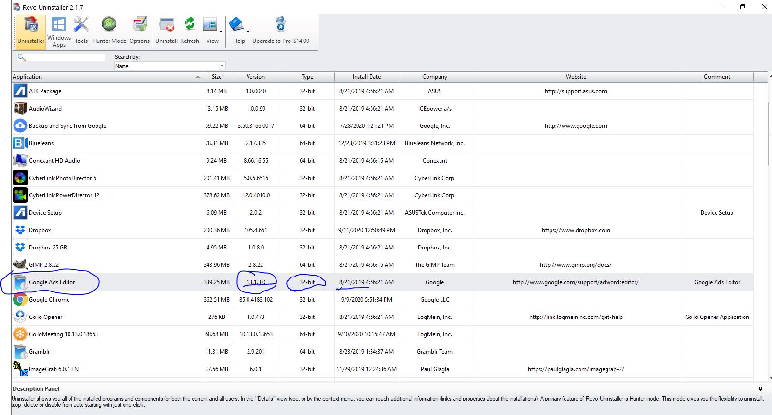The height and width of the screenshot is (415, 772).
Task: Select the CyberLink PhotoDirector 5 icon
Action: [x=20, y=178]
